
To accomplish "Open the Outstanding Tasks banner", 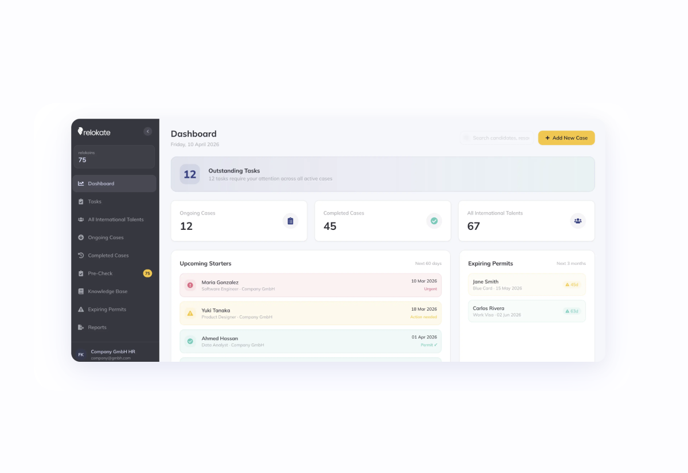I will [382, 174].
